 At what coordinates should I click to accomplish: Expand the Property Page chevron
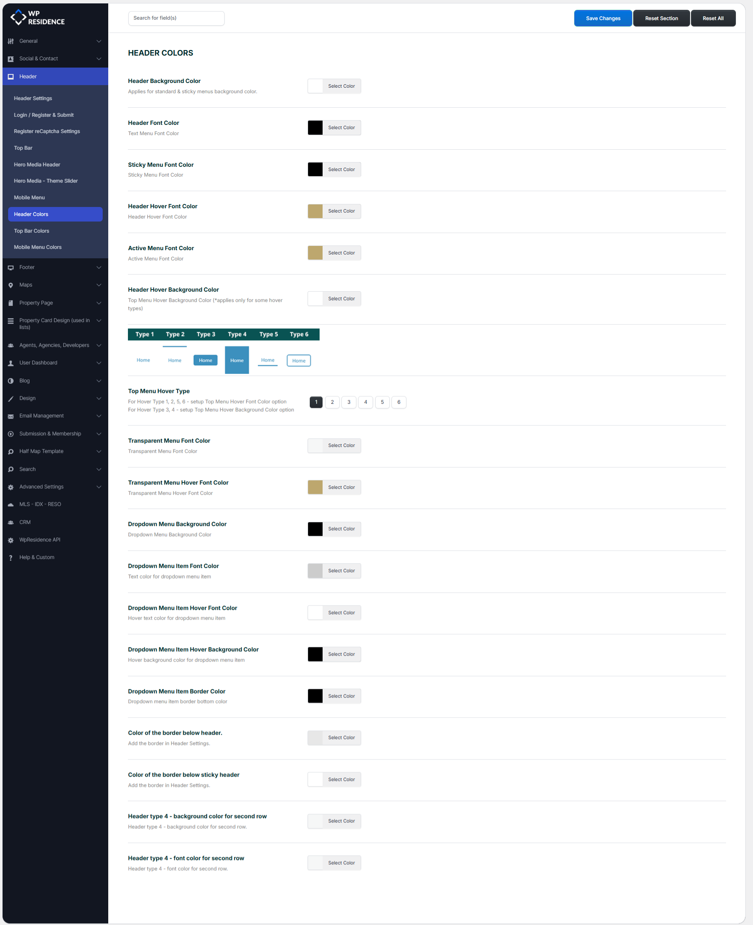coord(99,303)
